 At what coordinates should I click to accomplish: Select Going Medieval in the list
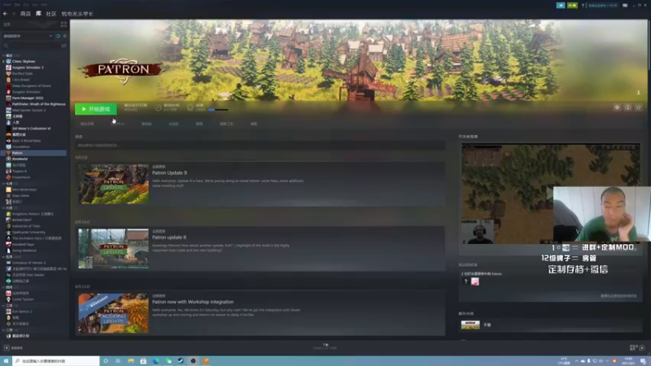(x=24, y=251)
